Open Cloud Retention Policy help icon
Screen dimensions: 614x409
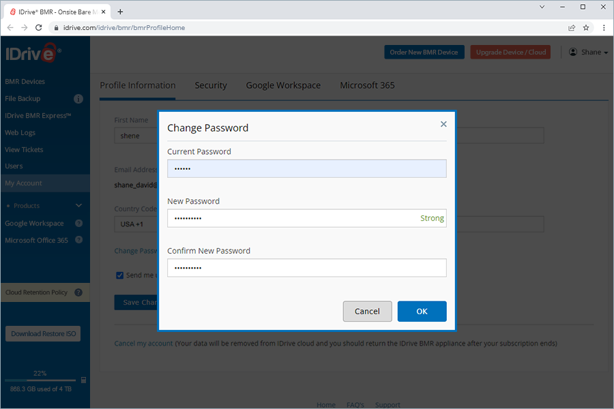pos(78,292)
